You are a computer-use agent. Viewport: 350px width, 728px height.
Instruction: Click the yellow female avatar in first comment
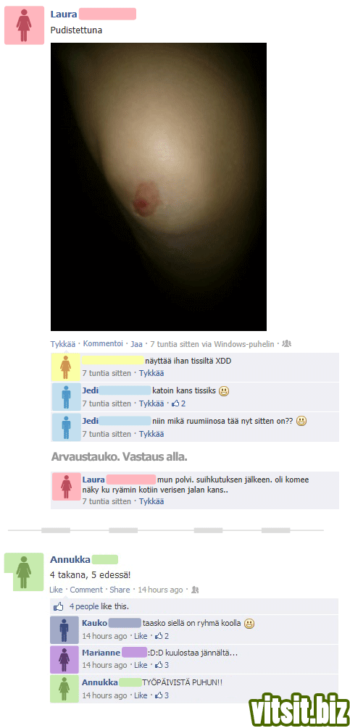click(x=66, y=367)
